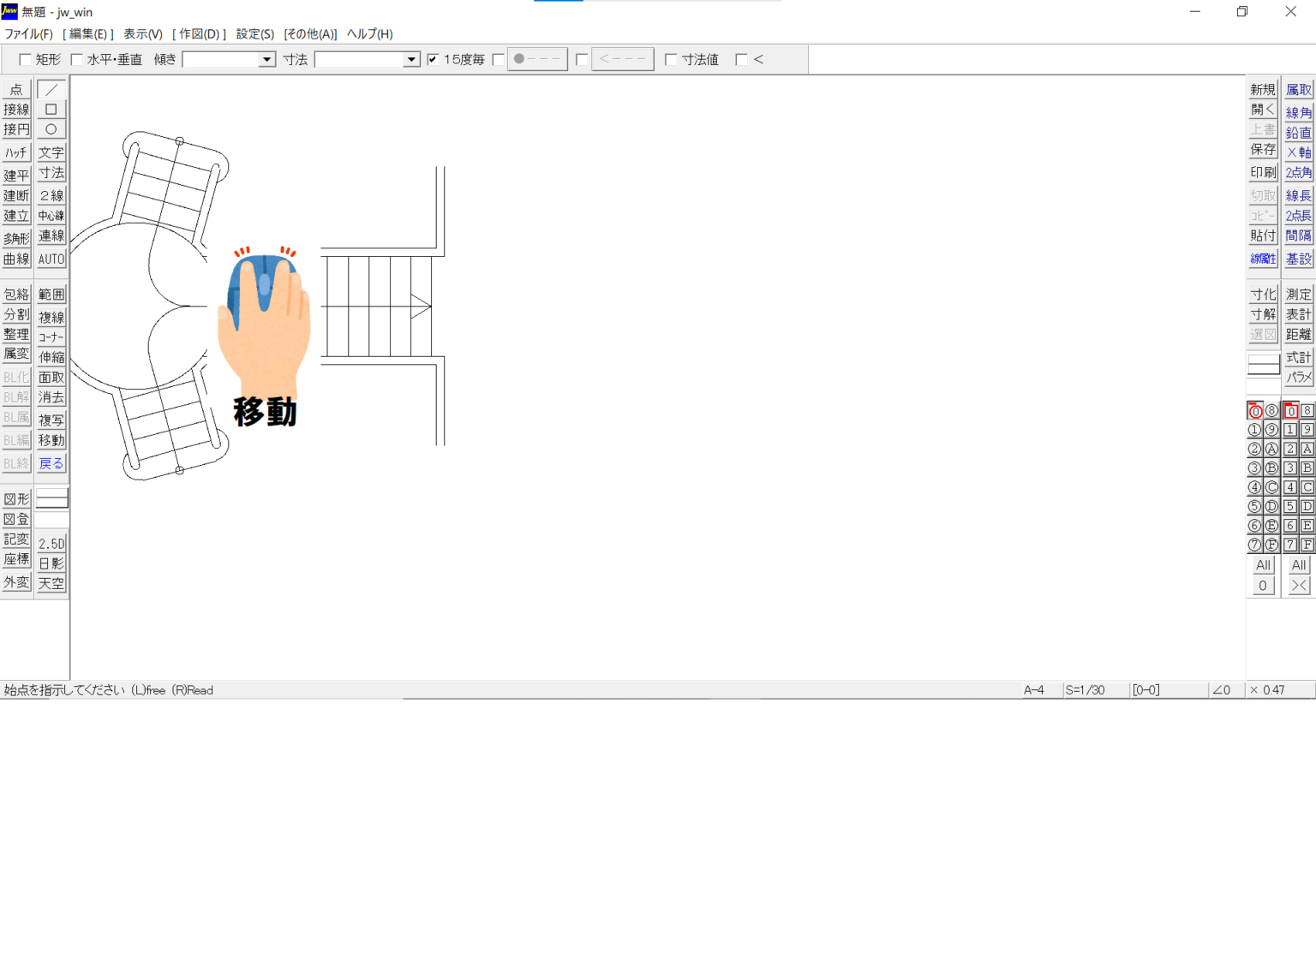
Task: Open the 設定(S) menu
Action: click(x=254, y=34)
